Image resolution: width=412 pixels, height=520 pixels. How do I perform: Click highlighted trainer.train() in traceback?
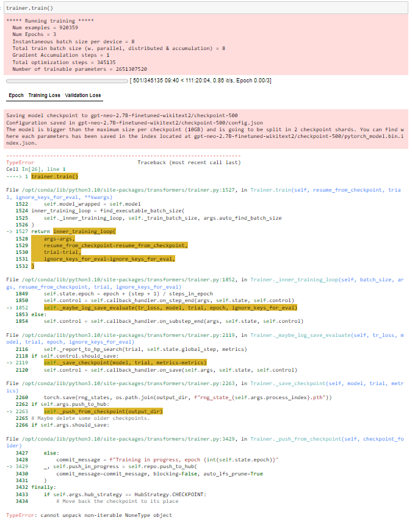click(55, 176)
